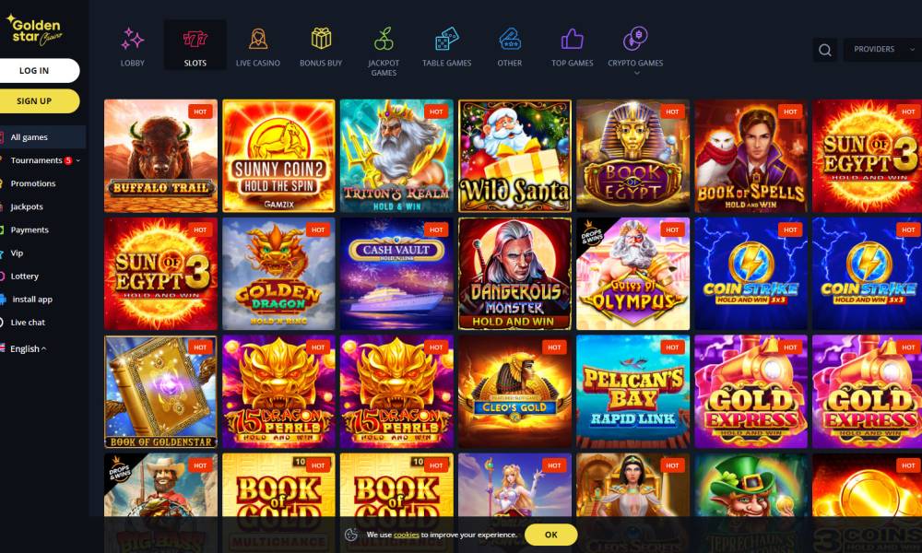Open the English language selector
Image resolution: width=922 pixels, height=553 pixels.
tap(28, 348)
